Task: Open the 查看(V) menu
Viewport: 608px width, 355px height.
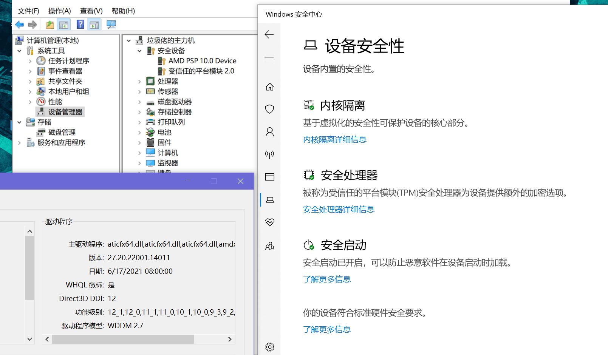Action: [x=91, y=11]
